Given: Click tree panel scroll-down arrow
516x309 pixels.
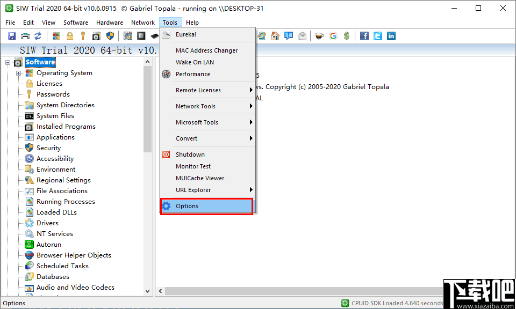Looking at the screenshot, I should [x=147, y=291].
